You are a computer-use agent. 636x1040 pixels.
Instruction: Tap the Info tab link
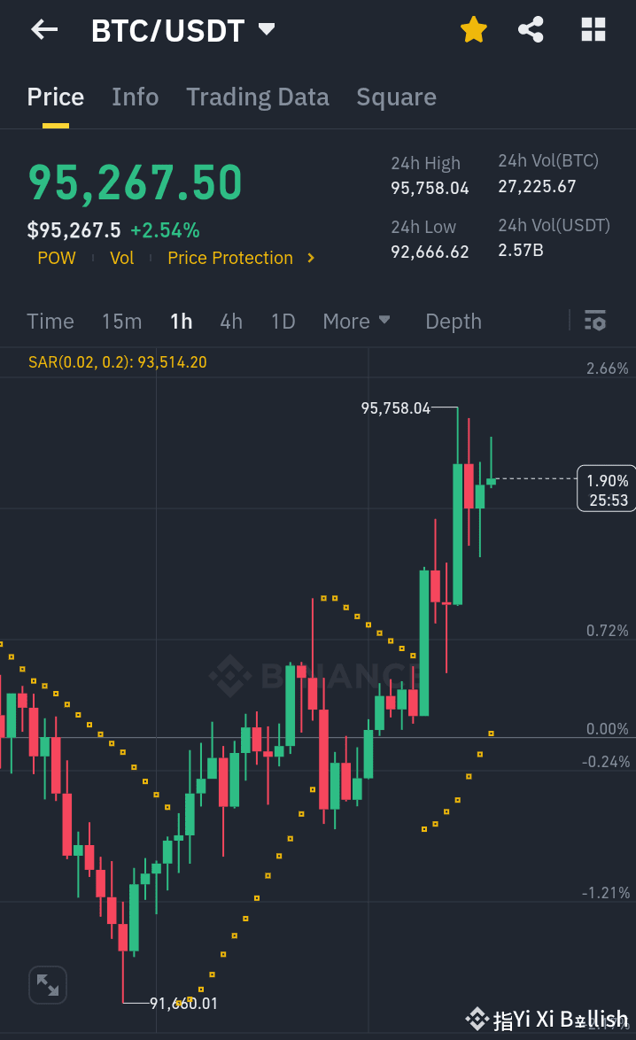(x=135, y=97)
